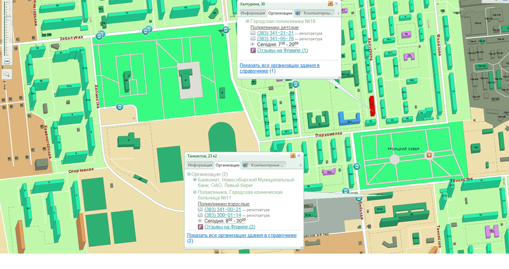Collapse the Организации (2) tree node
This screenshot has height=269, width=509.
188,174
